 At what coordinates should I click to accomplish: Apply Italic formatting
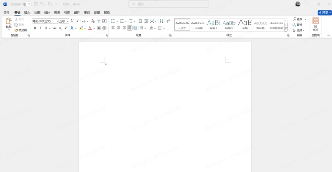point(40,28)
